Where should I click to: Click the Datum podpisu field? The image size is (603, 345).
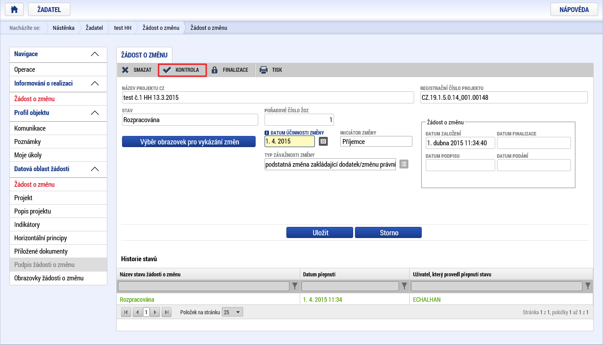460,165
